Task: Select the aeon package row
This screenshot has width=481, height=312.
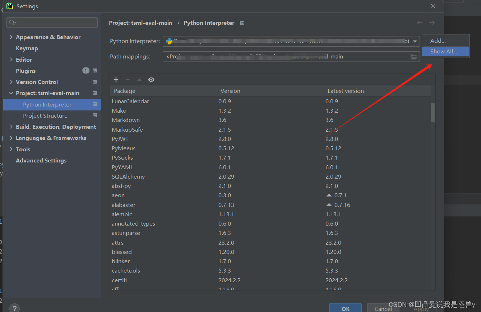Action: tap(270, 195)
